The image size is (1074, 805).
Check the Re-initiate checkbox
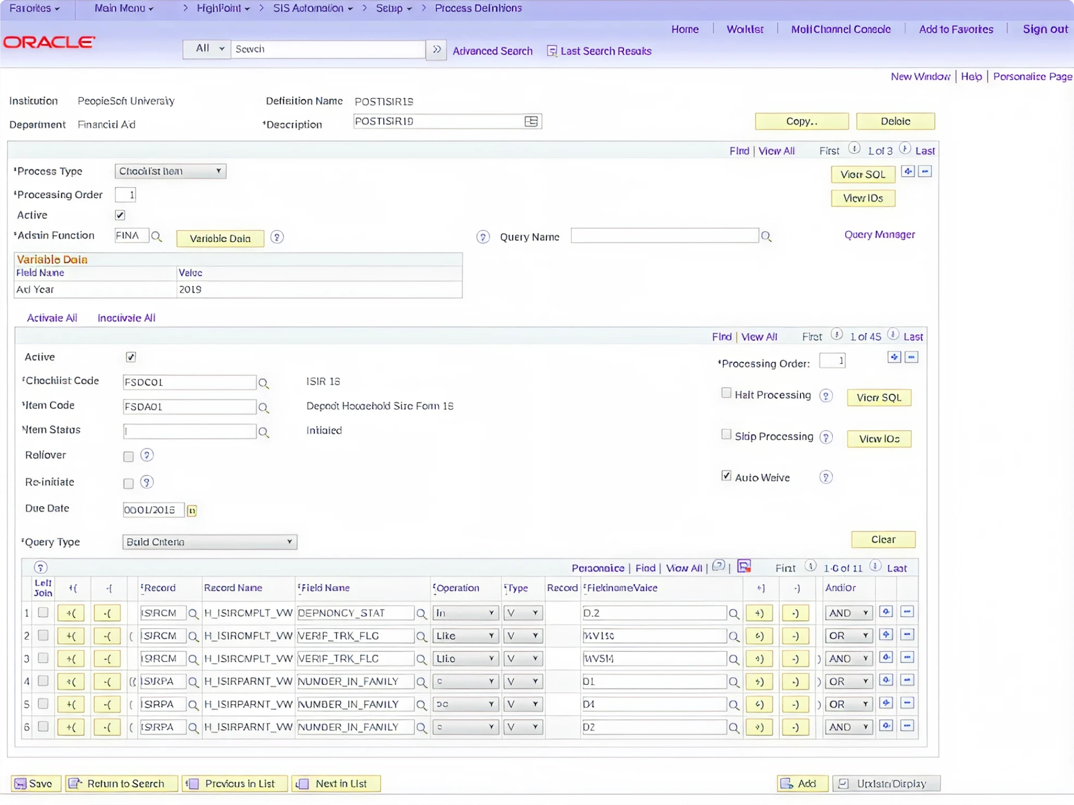coord(128,483)
